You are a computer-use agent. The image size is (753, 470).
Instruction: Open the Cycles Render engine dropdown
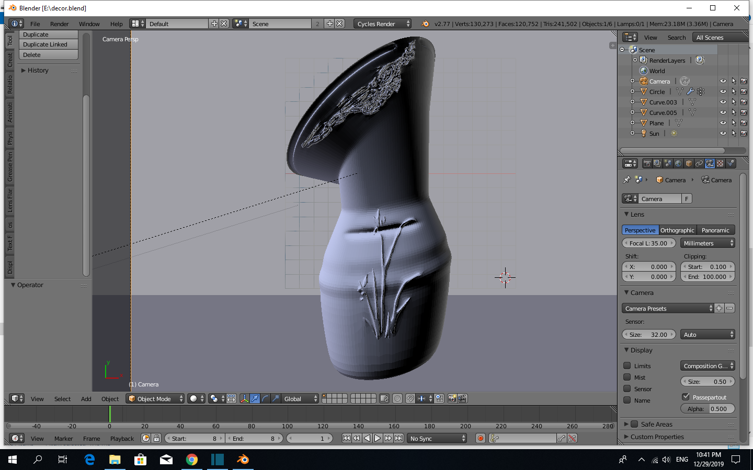pos(382,23)
